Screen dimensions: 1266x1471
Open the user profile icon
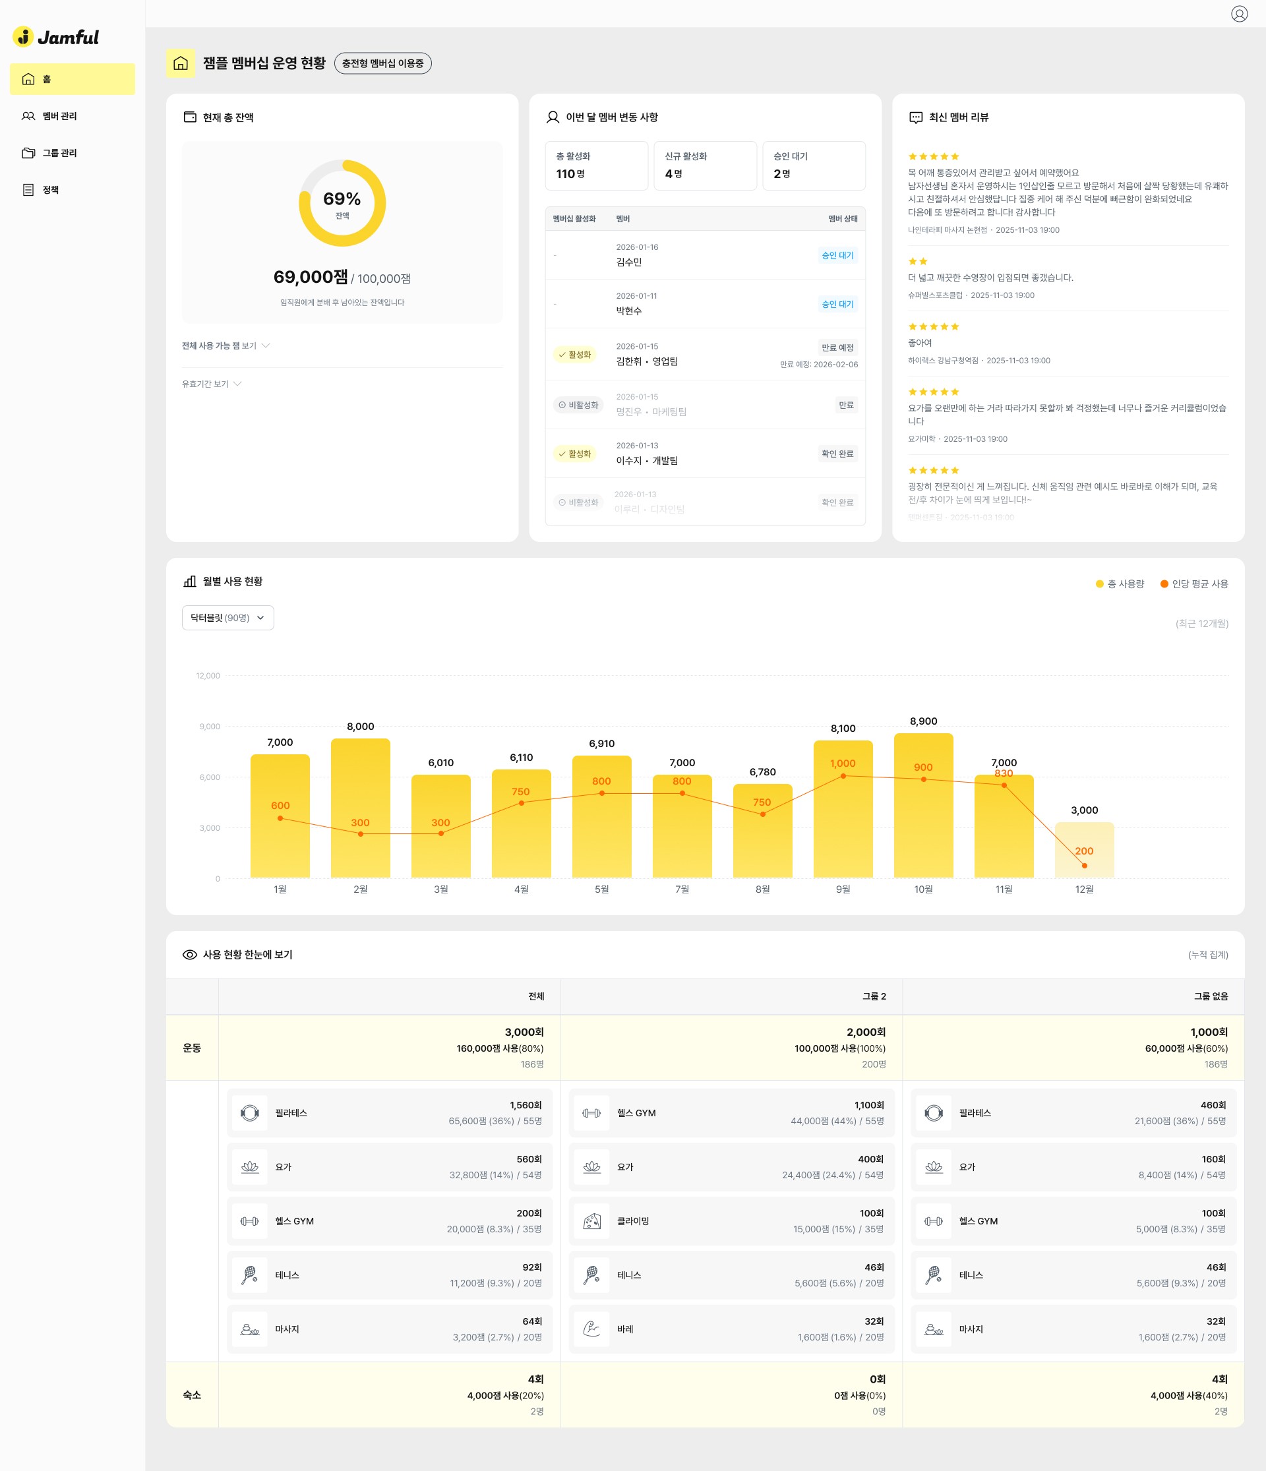point(1239,15)
